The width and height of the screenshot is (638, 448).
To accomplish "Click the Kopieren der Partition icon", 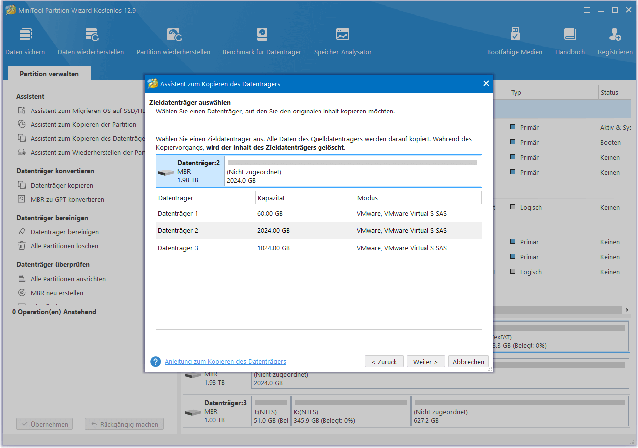I will [22, 124].
